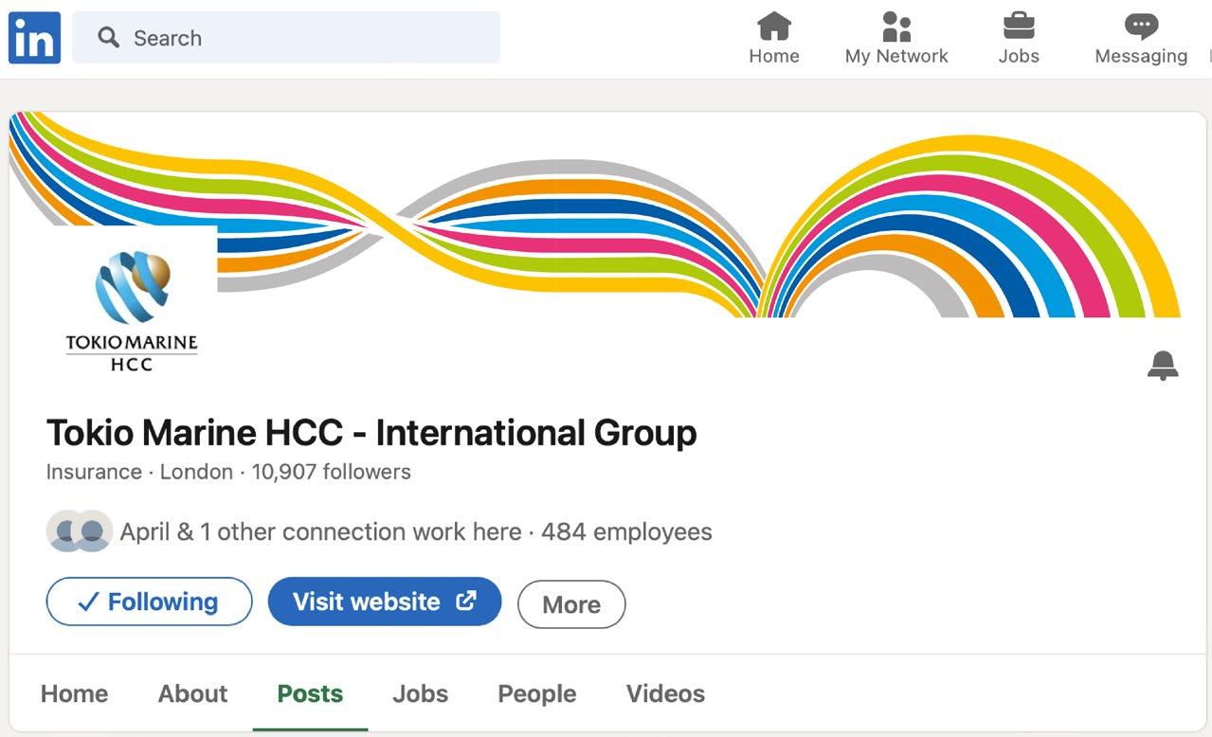The height and width of the screenshot is (737, 1212).
Task: Click the search magnifier icon
Action: tap(109, 38)
